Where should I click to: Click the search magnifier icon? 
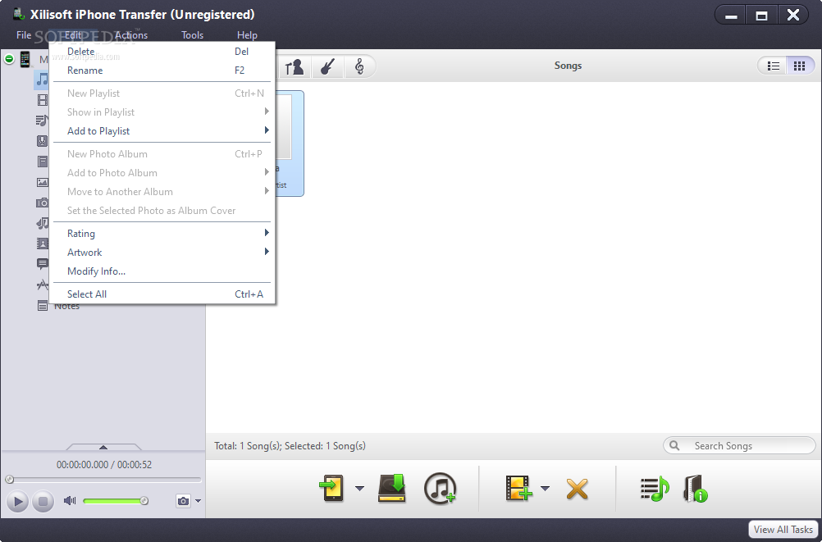click(674, 445)
